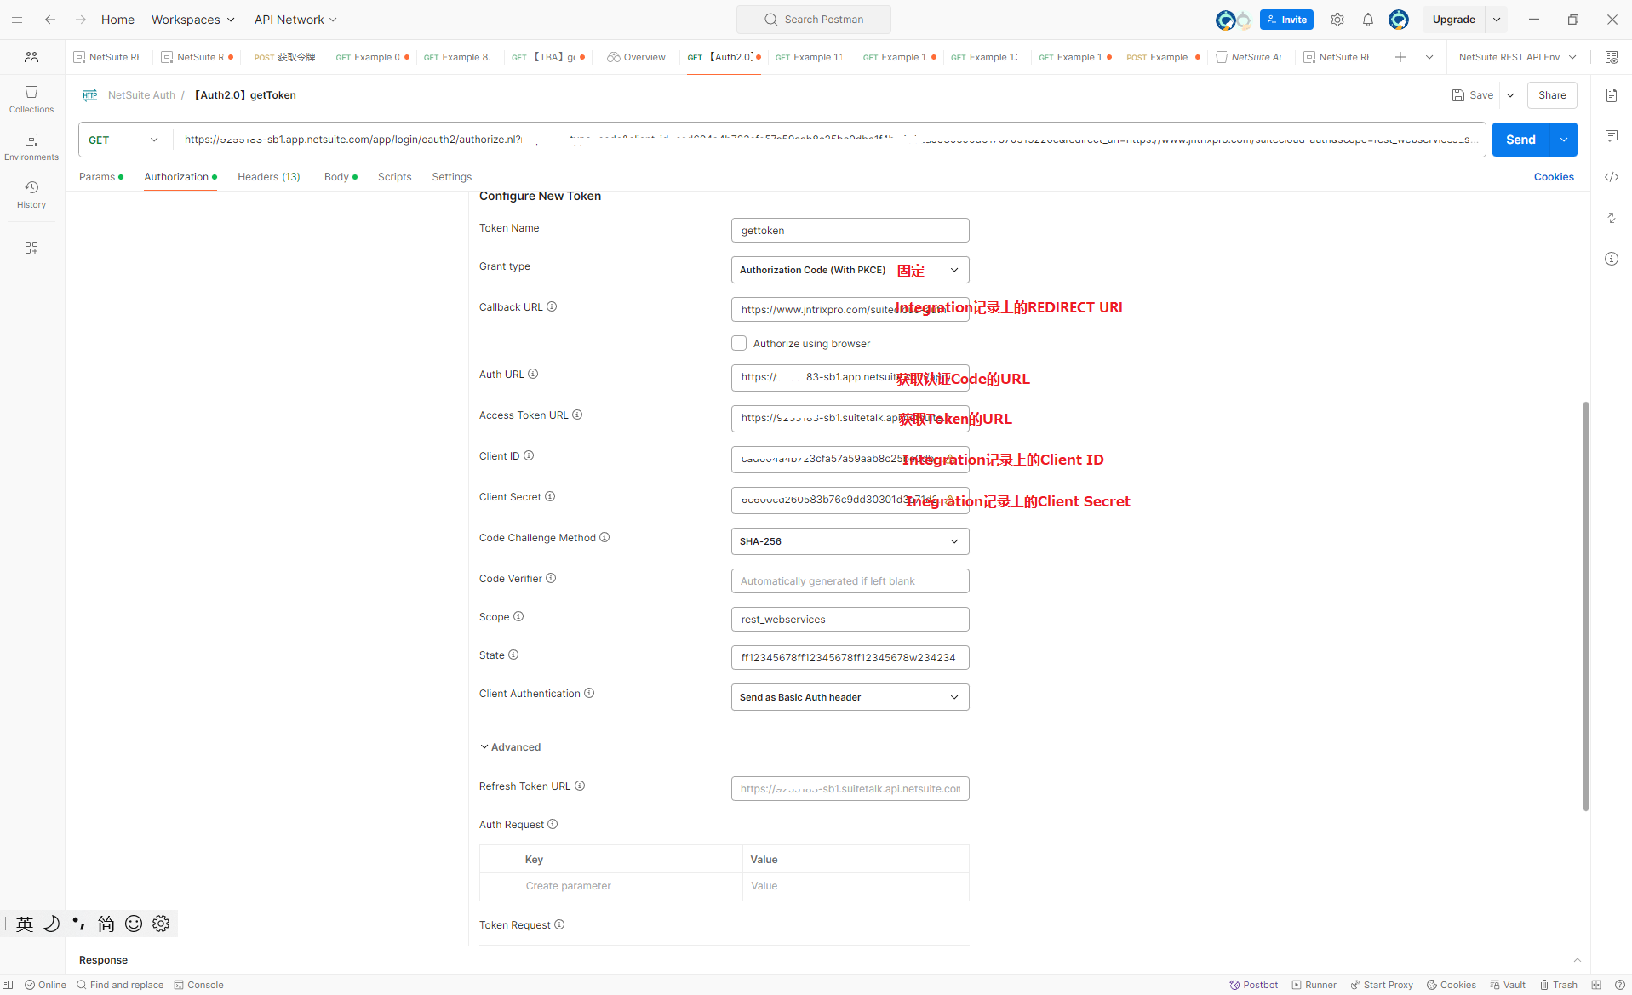Open the Send button dropdown arrow
The width and height of the screenshot is (1632, 995).
coord(1564,140)
